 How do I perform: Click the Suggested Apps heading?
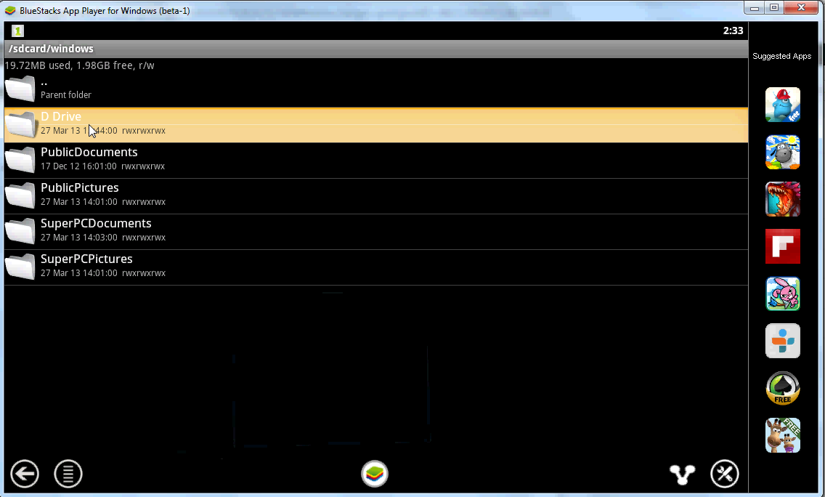782,56
